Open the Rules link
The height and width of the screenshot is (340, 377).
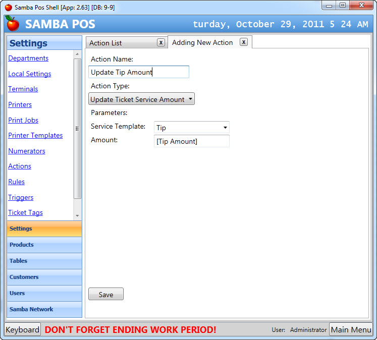point(16,182)
